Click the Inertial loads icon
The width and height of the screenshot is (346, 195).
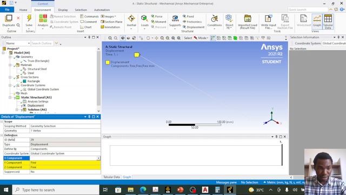click(x=131, y=18)
